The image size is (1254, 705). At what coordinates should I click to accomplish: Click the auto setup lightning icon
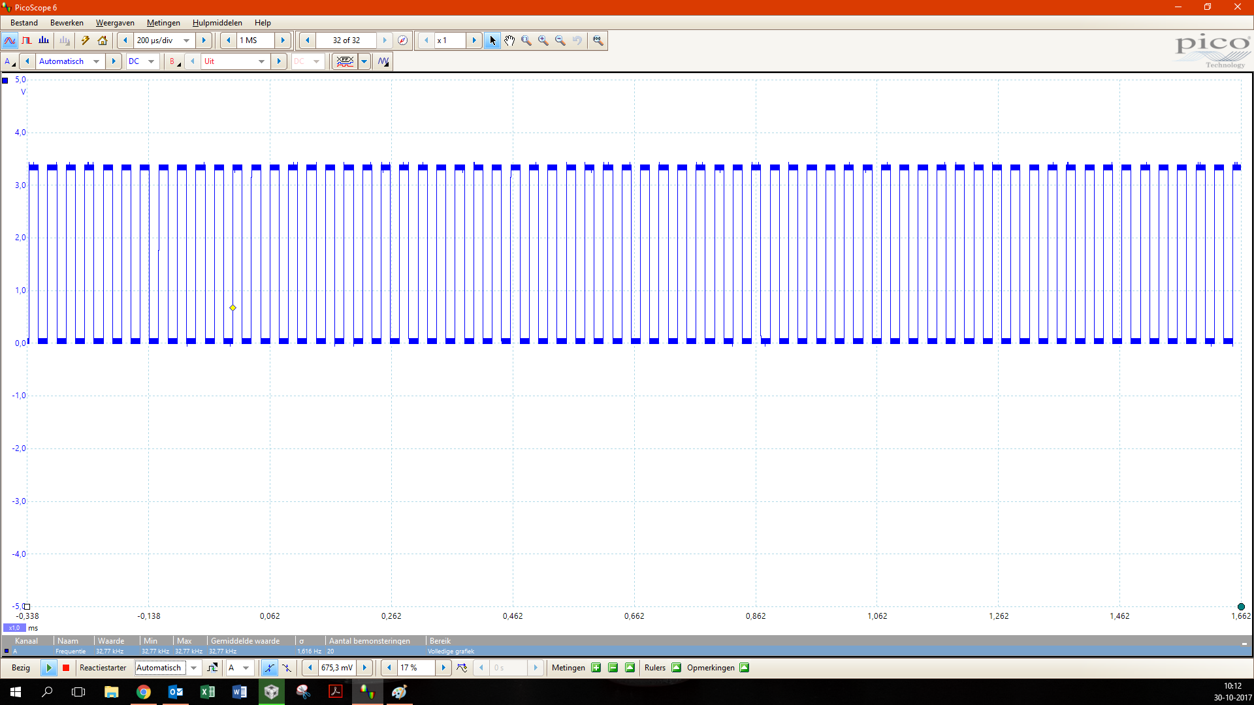[86, 40]
